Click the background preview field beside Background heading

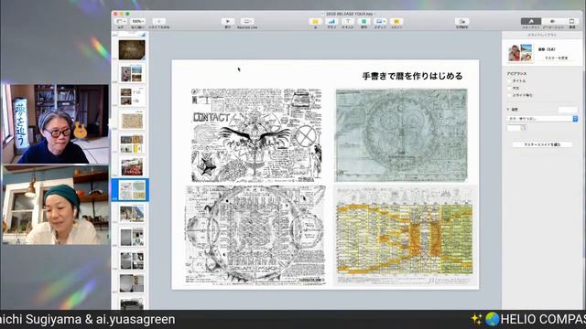coord(568,110)
